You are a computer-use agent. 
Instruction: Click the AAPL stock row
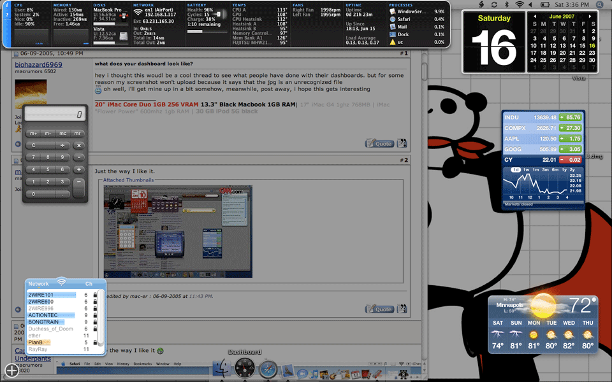coord(543,138)
